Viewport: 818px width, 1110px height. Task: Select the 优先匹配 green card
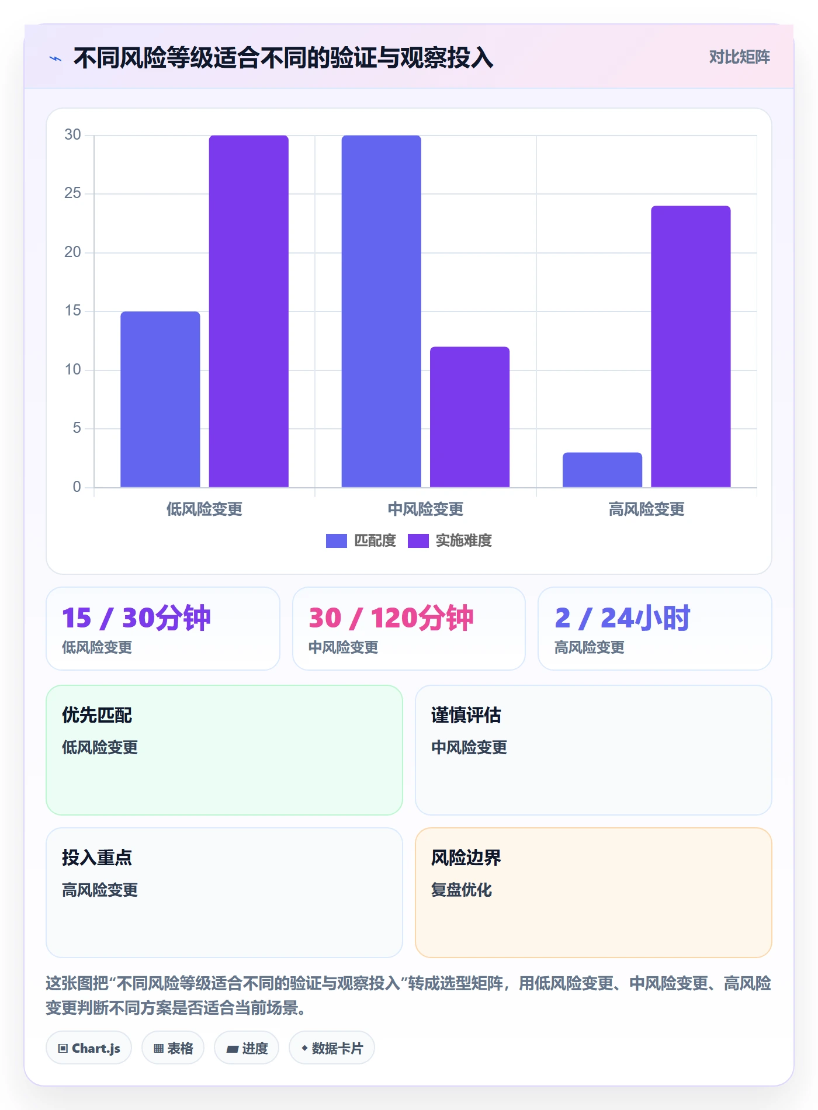[224, 750]
